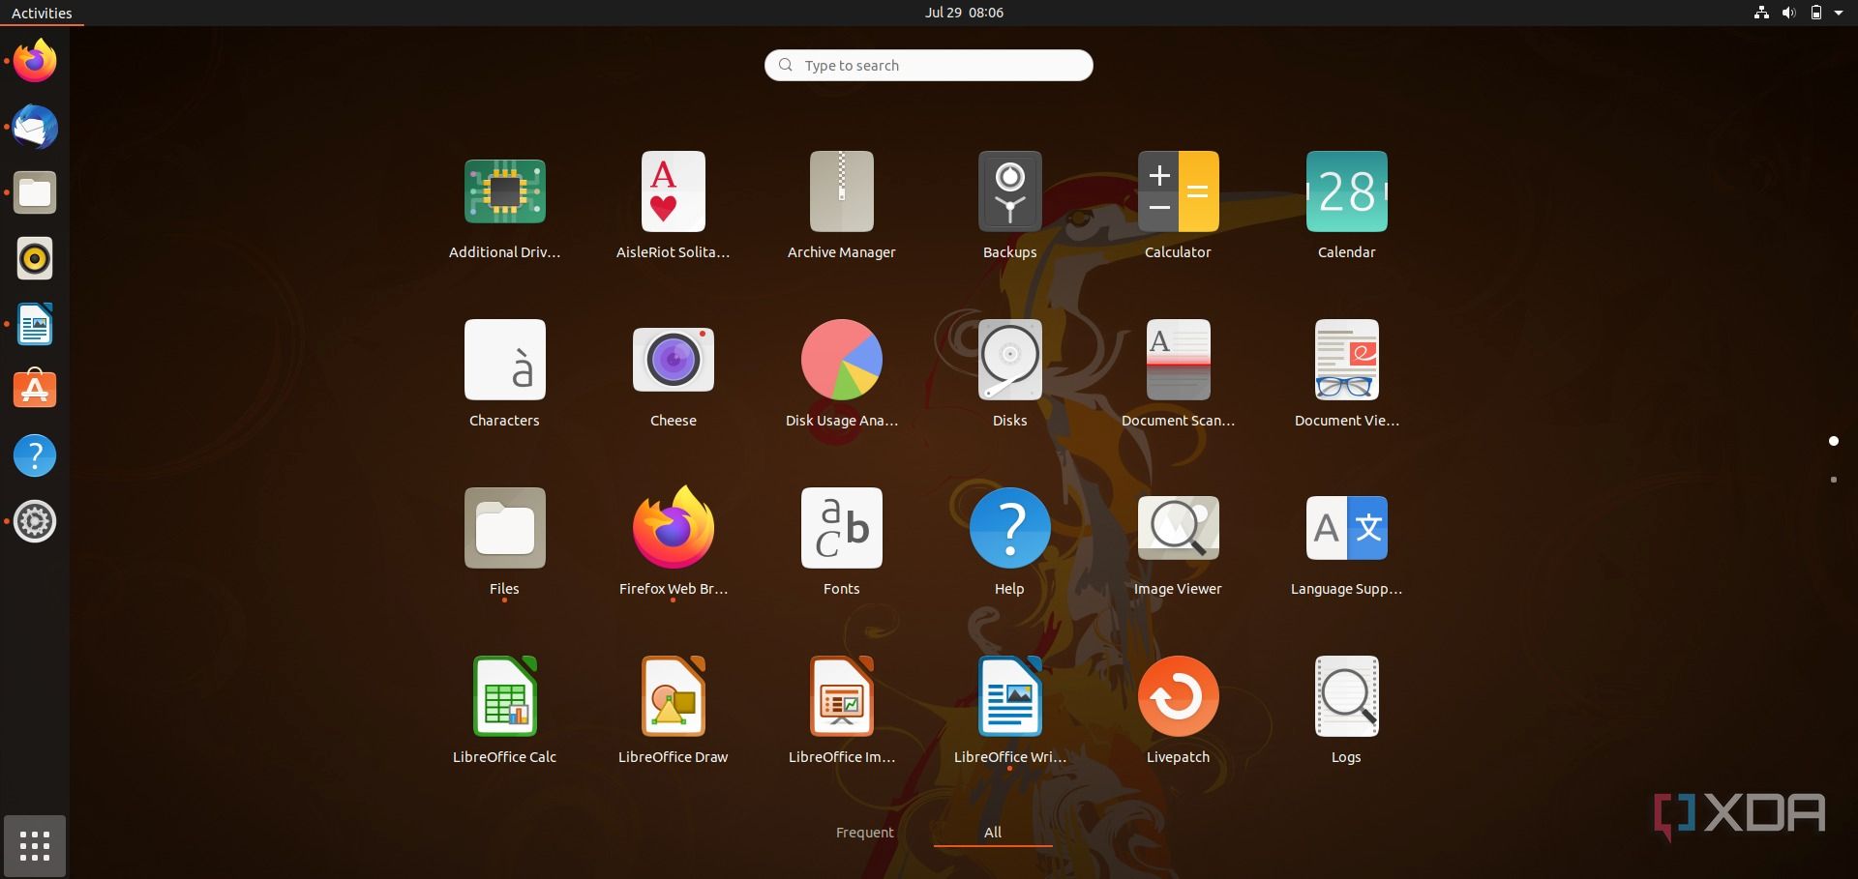1858x879 pixels.
Task: Open Settings from the dock
Action: click(35, 521)
